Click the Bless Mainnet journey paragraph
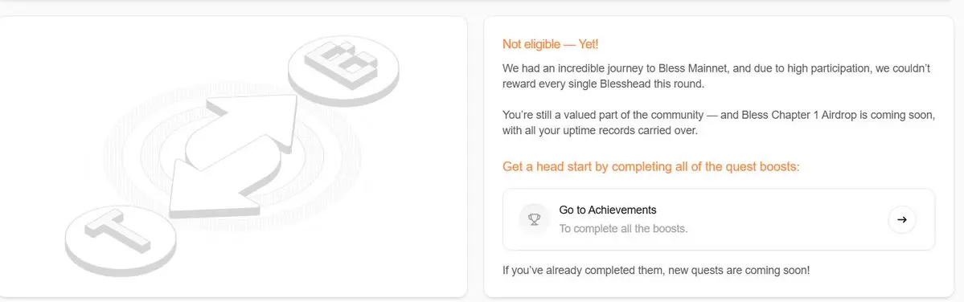964x302 pixels. click(716, 76)
